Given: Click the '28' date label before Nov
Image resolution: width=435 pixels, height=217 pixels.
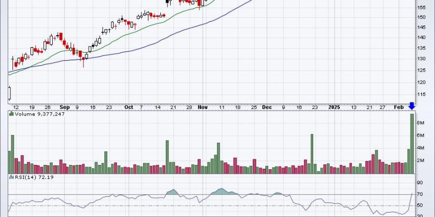Looking at the screenshot, I should coord(189,107).
